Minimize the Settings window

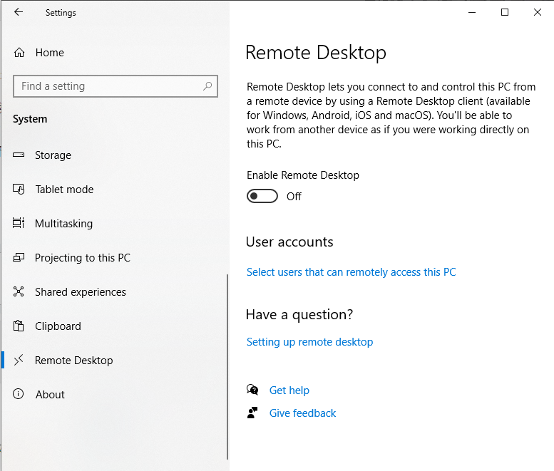pyautogui.click(x=472, y=12)
